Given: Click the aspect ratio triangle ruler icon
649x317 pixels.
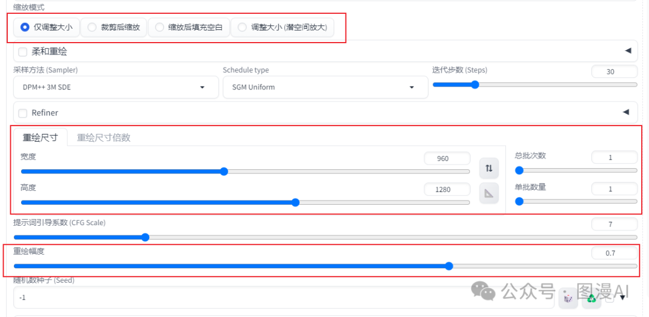Looking at the screenshot, I should pyautogui.click(x=489, y=193).
